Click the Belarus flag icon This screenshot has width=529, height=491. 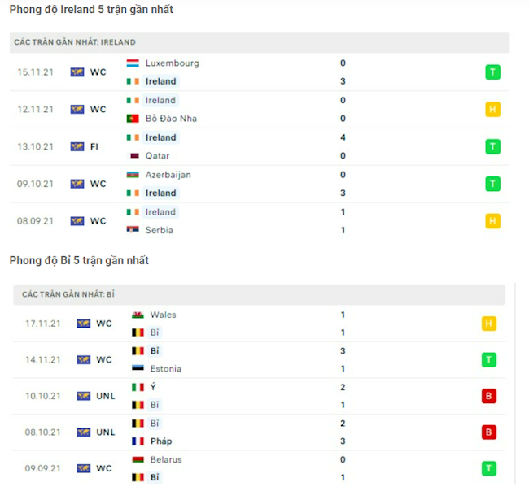[138, 460]
